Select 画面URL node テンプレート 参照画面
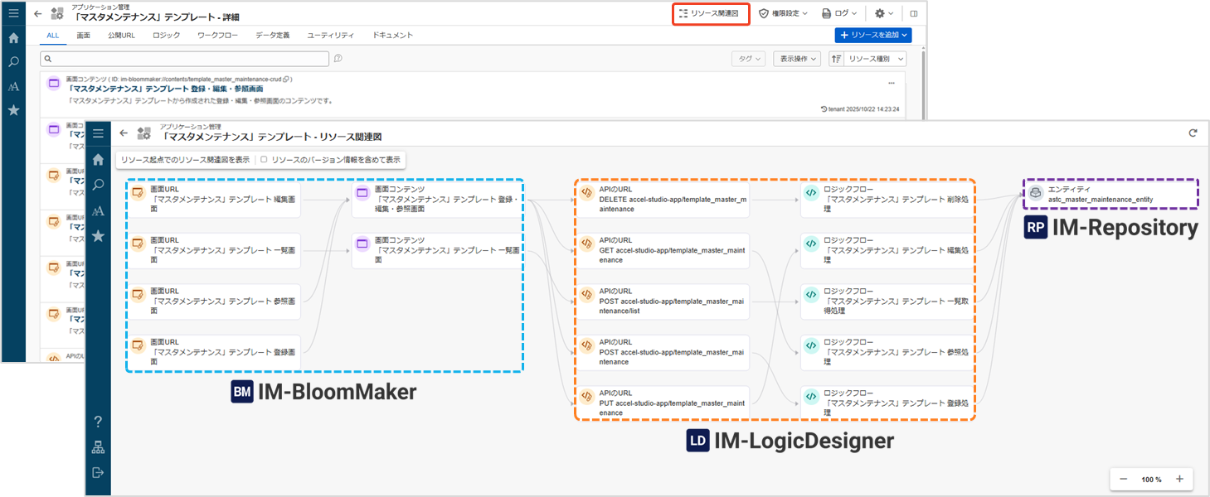 click(x=214, y=302)
